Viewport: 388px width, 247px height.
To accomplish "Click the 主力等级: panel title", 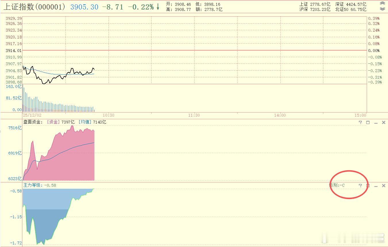I will [33, 185].
